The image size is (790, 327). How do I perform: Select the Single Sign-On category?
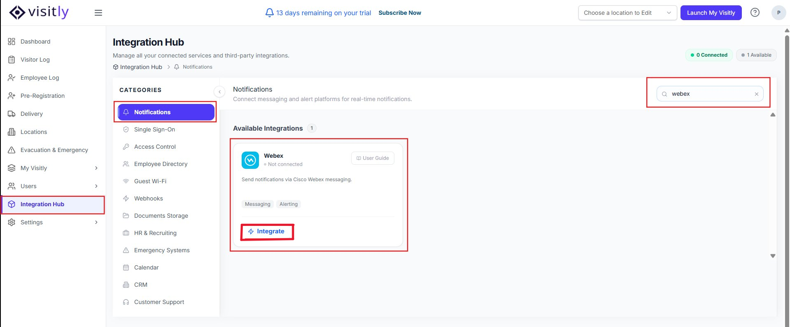(x=166, y=129)
